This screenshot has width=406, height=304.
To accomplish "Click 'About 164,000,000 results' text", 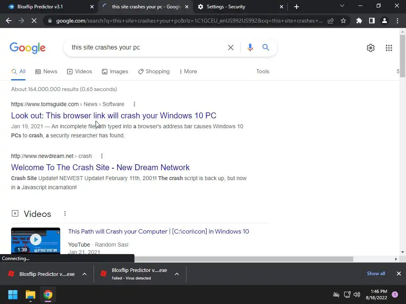I will tap(64, 89).
